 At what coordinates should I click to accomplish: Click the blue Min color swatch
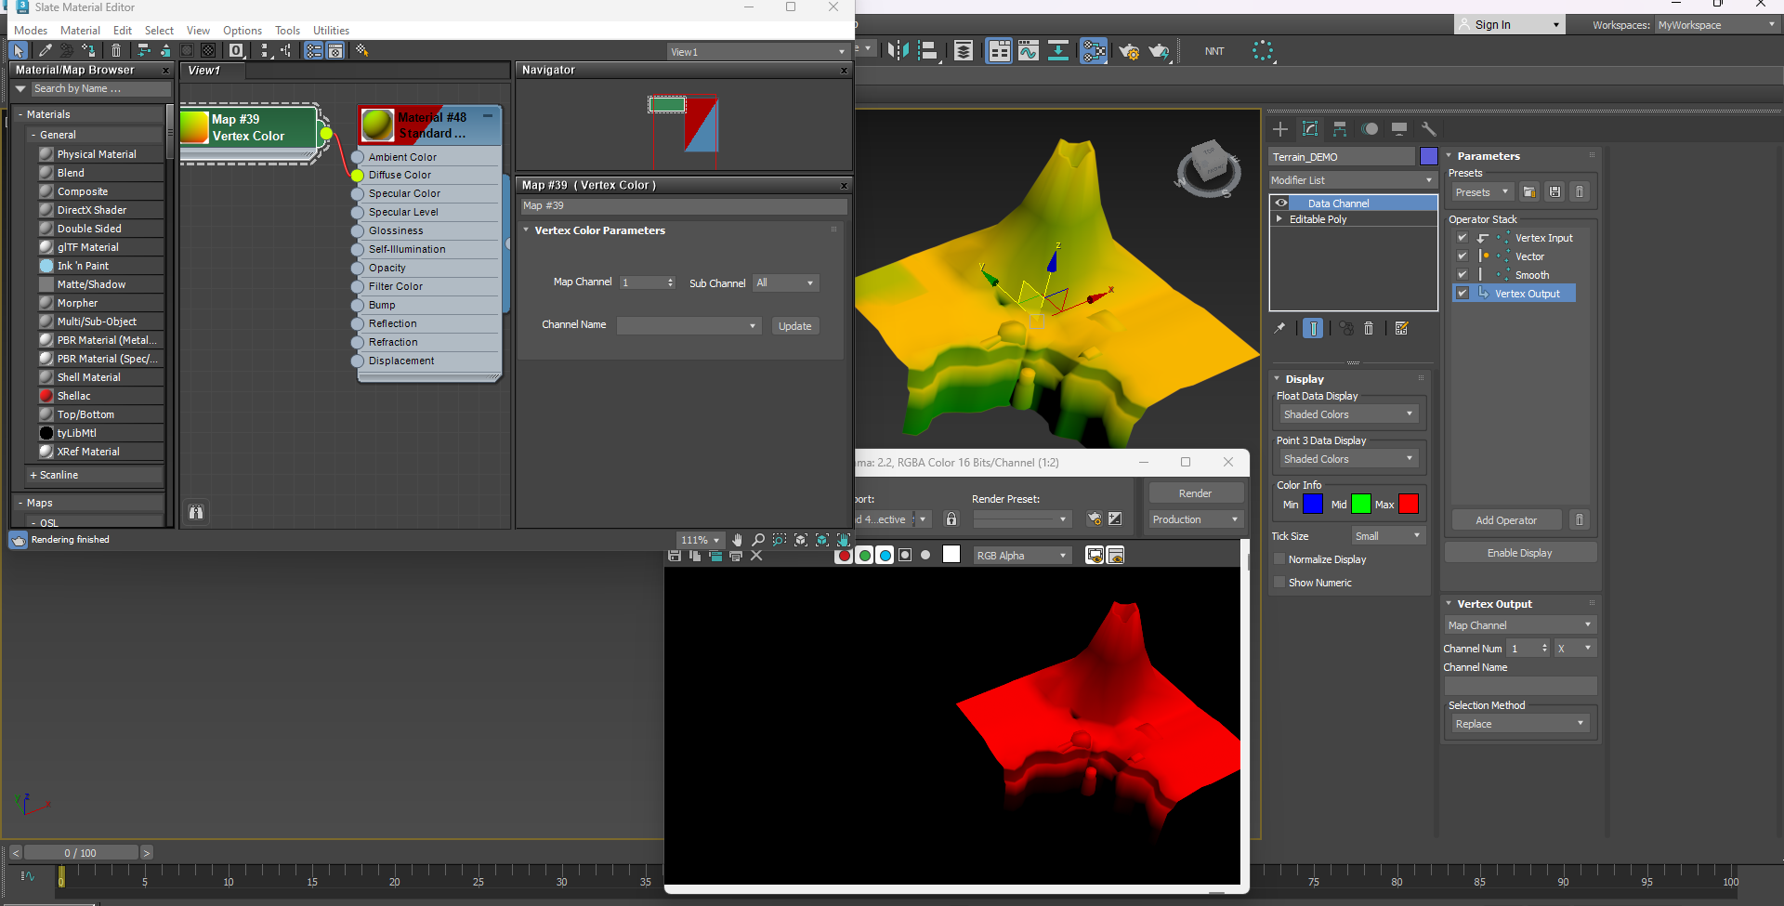1313,505
